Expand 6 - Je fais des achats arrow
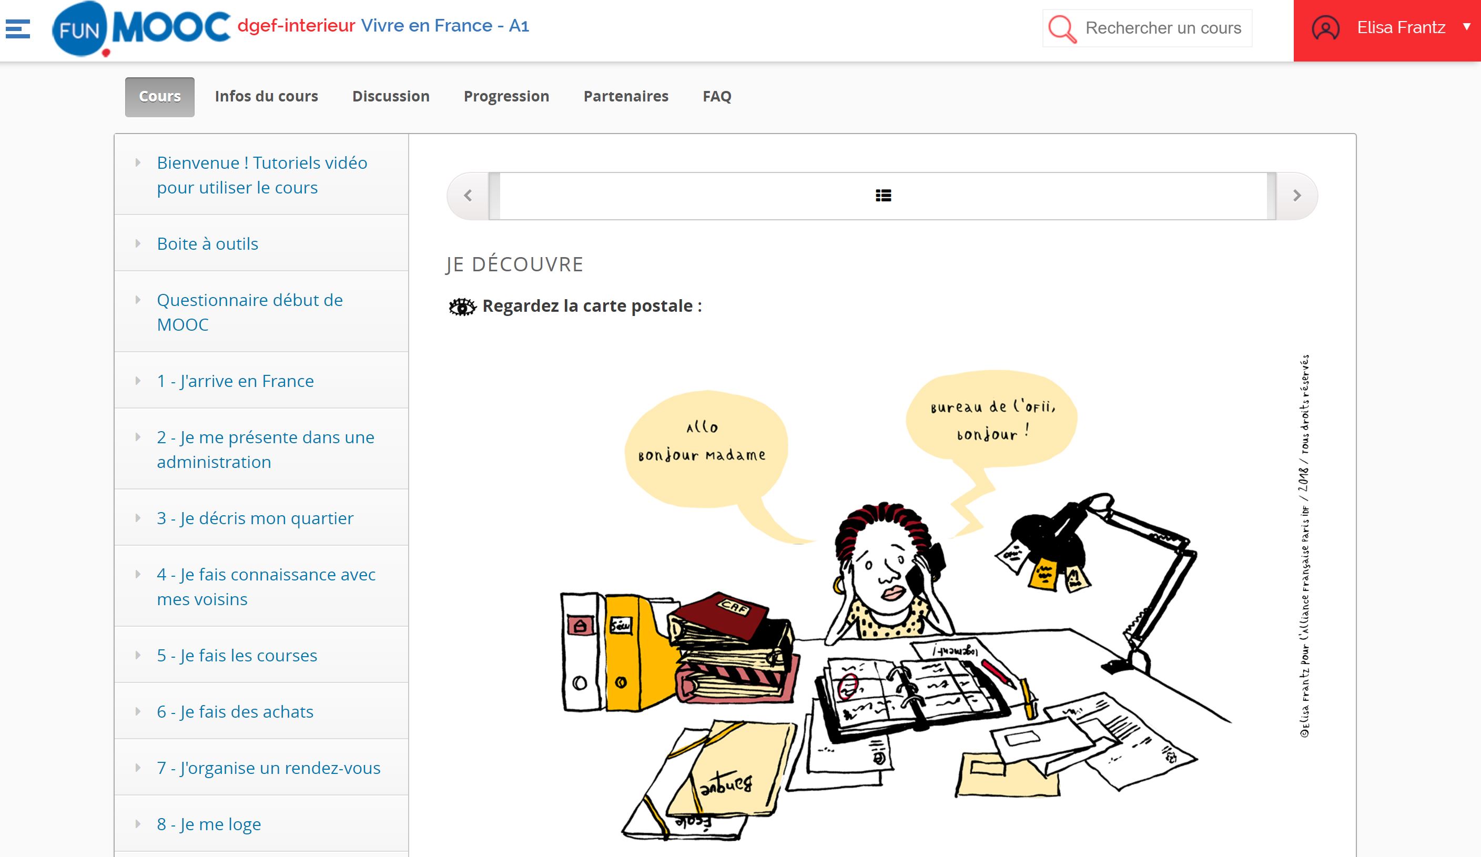 point(138,712)
